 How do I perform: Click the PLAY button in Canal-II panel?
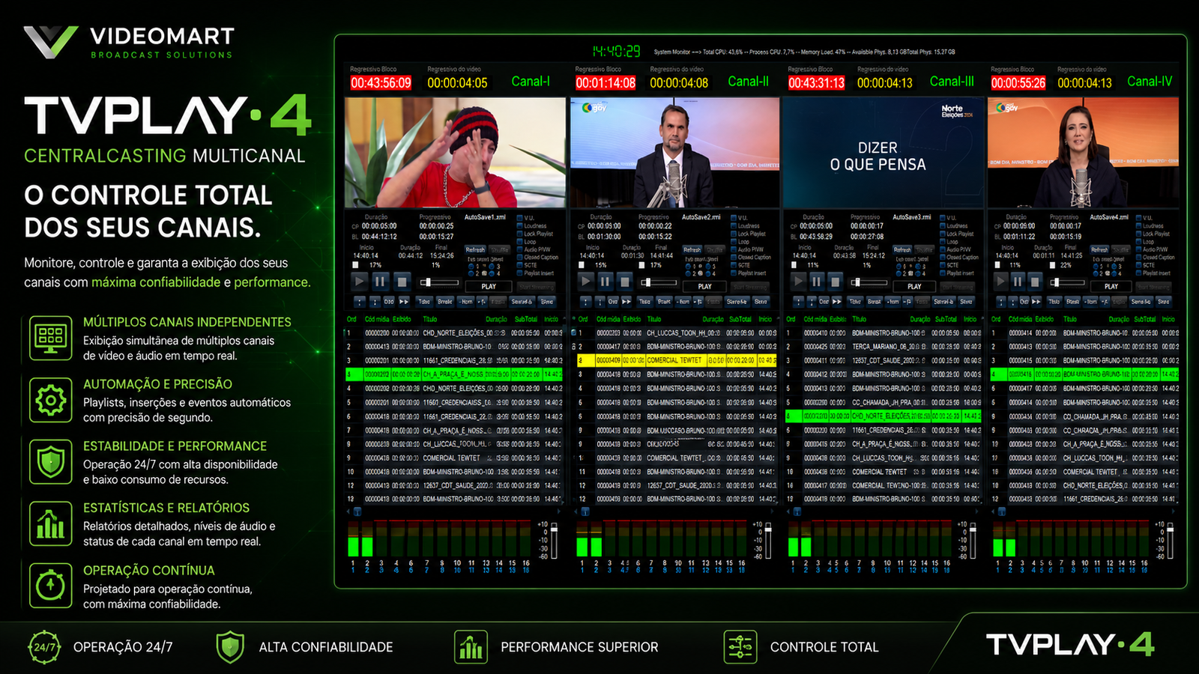point(705,286)
